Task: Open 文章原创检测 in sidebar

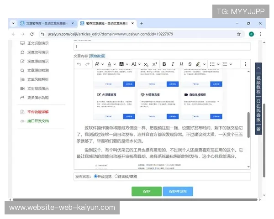Action: point(38,70)
